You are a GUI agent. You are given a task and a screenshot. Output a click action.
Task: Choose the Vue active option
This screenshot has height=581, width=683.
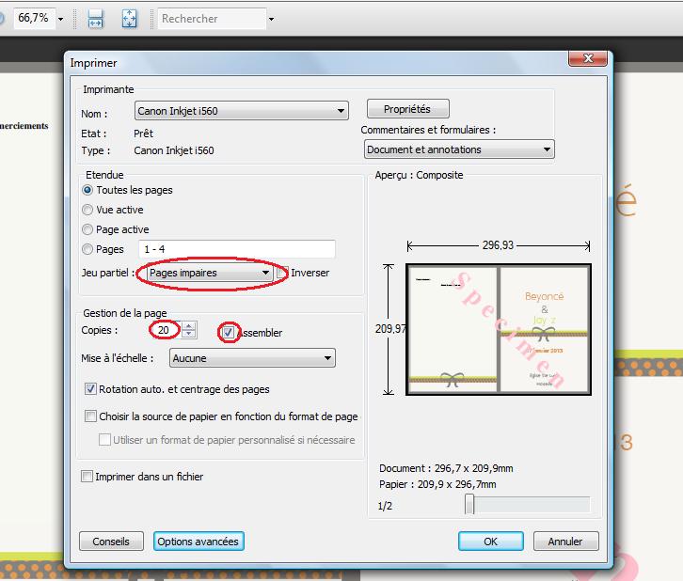click(x=88, y=210)
